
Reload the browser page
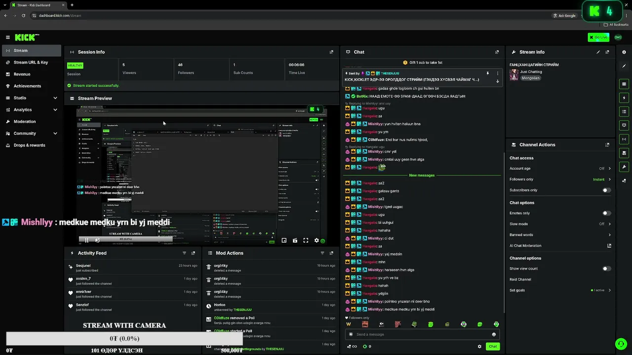pyautogui.click(x=23, y=15)
